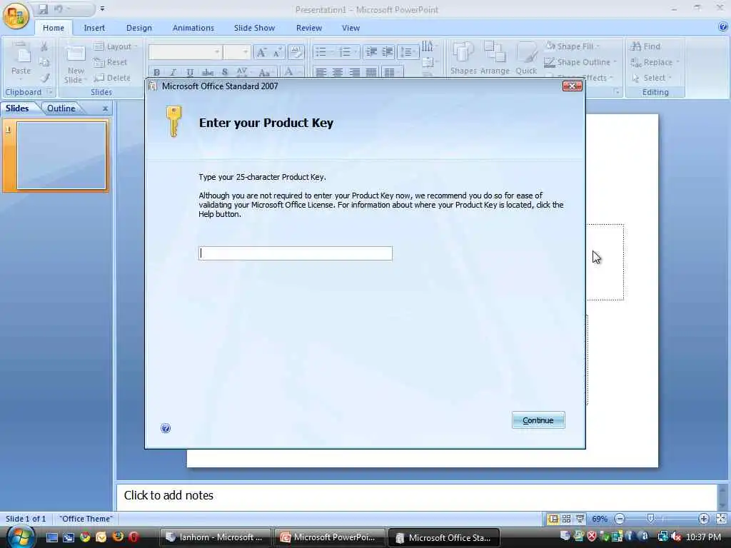The width and height of the screenshot is (731, 548).
Task: Toggle Bold formatting
Action: [x=156, y=72]
